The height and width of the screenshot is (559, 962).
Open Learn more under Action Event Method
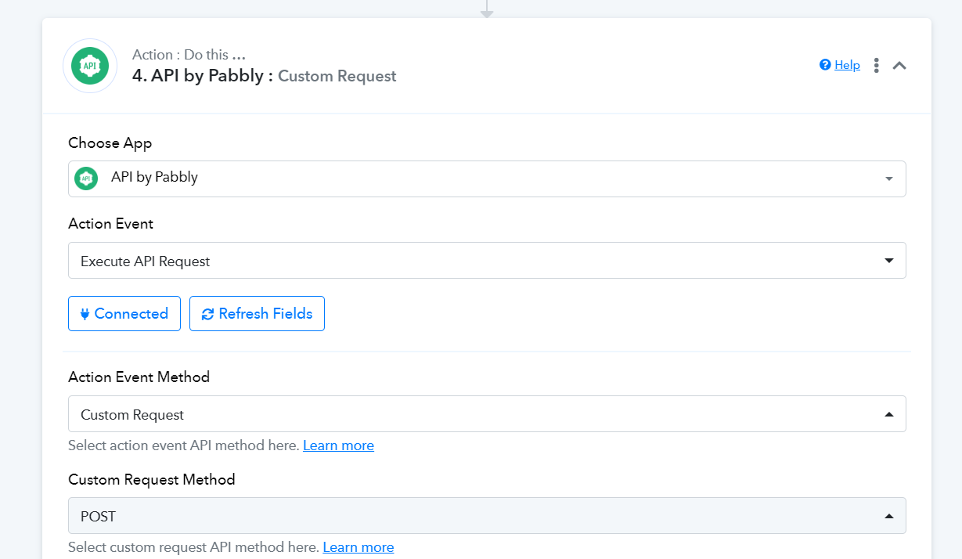(338, 445)
